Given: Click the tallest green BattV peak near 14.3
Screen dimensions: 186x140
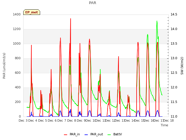Looking at the screenshot, I should click(x=157, y=21).
